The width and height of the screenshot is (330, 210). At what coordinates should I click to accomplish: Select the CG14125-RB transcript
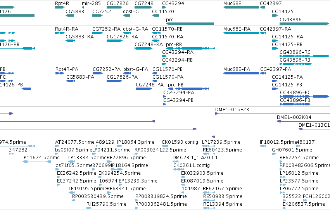[x=275, y=48]
